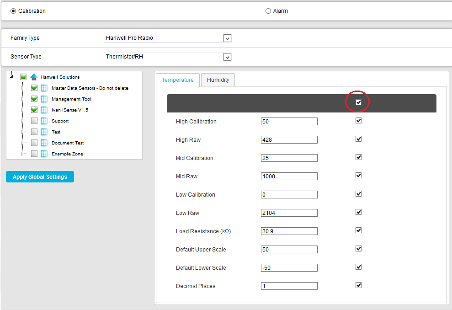The height and width of the screenshot is (310, 452).
Task: Click Apply Global Settings button
Action: click(40, 177)
